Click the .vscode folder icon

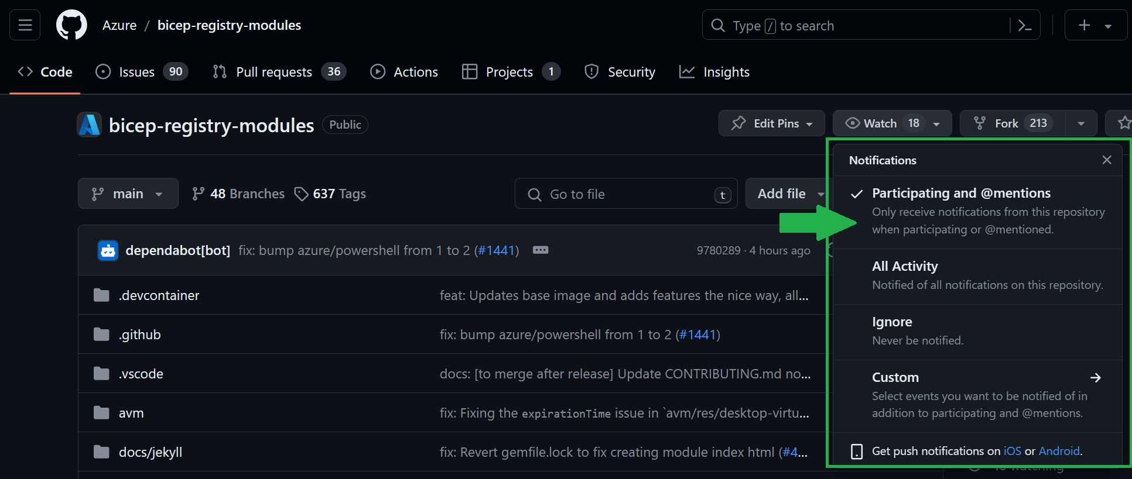(101, 374)
